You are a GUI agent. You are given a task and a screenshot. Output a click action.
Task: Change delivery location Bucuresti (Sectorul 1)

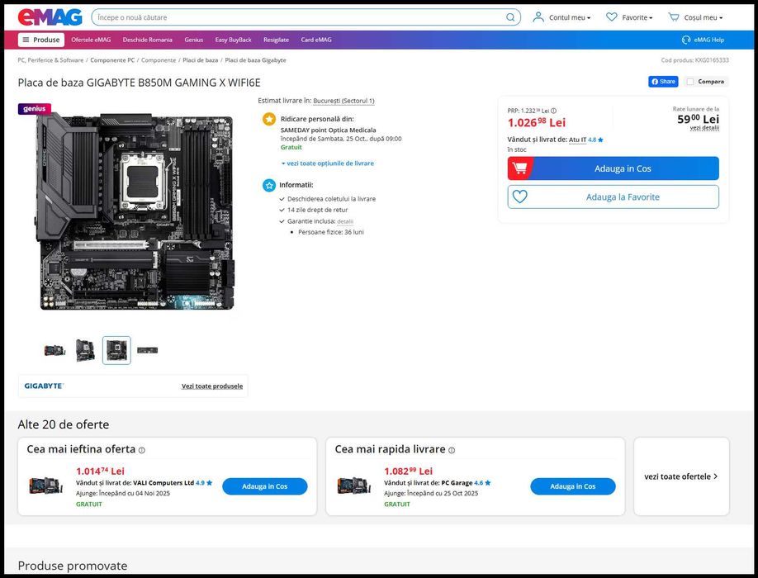[343, 101]
